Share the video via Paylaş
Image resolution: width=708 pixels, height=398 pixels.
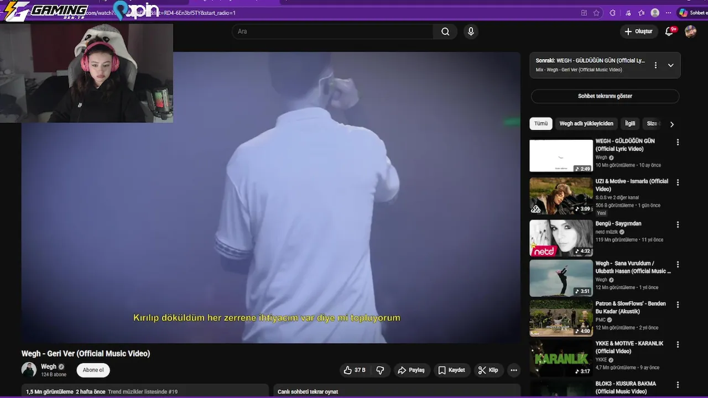(411, 370)
